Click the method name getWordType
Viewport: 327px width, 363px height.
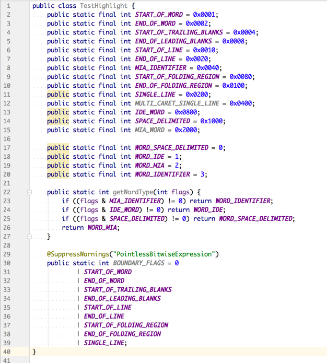point(133,192)
